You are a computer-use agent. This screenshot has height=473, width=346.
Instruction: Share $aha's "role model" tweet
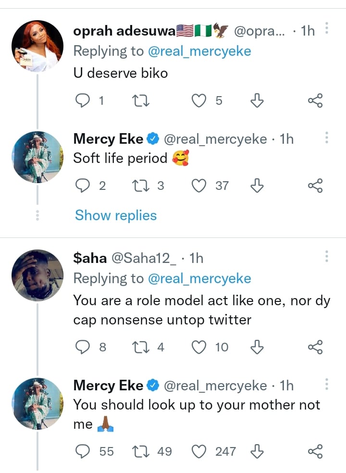pos(315,347)
